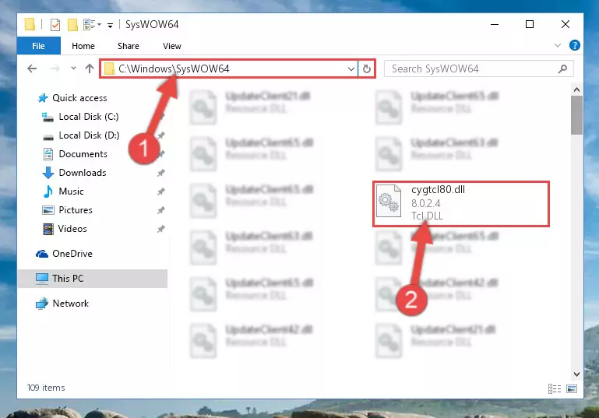599x418 pixels.
Task: Expand the address bar history dropdown
Action: pos(351,69)
